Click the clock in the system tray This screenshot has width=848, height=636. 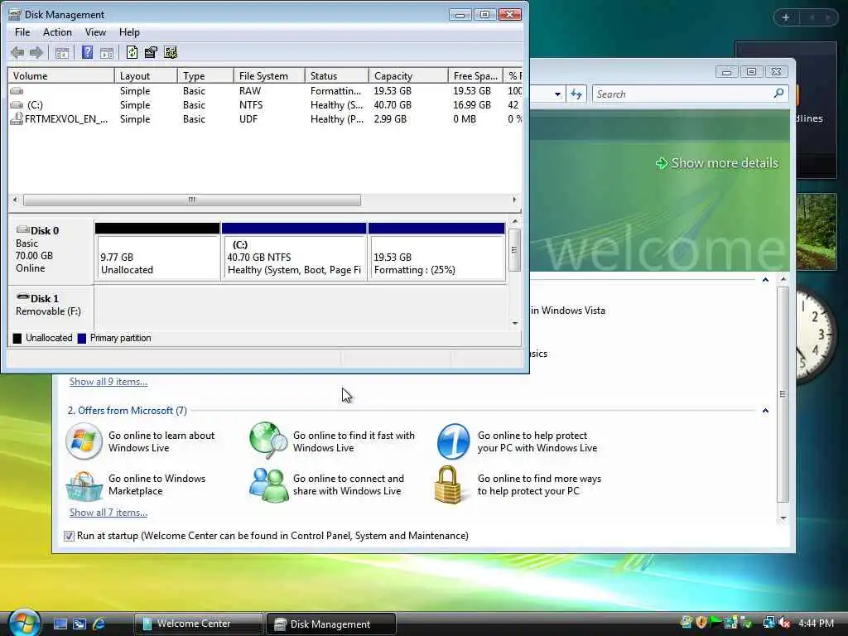[x=816, y=623]
